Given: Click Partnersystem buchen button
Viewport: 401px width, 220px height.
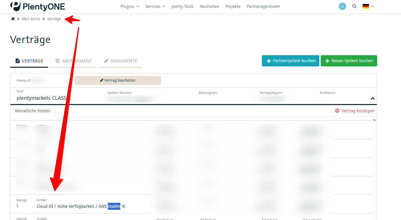Looking at the screenshot, I should tap(291, 61).
